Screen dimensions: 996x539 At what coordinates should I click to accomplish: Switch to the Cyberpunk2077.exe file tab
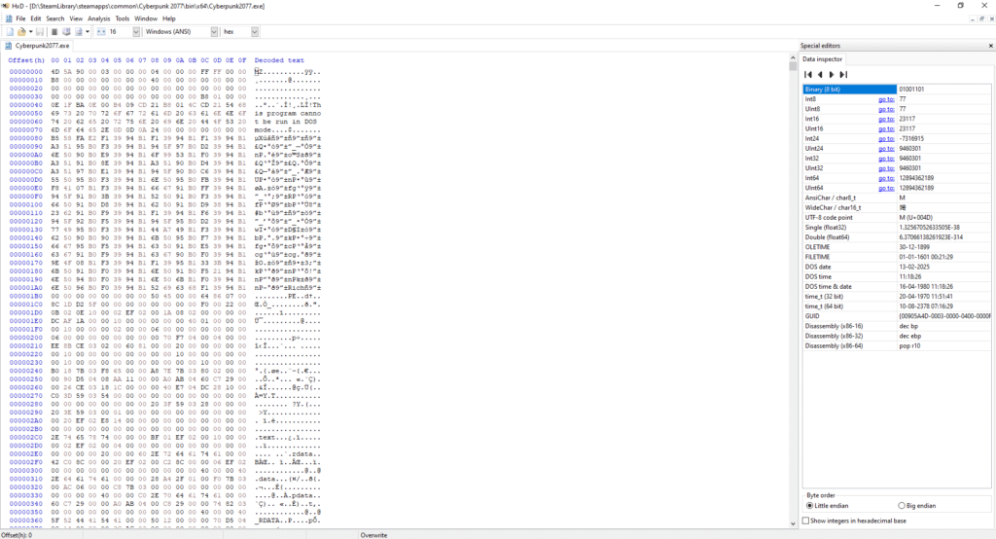[x=39, y=46]
